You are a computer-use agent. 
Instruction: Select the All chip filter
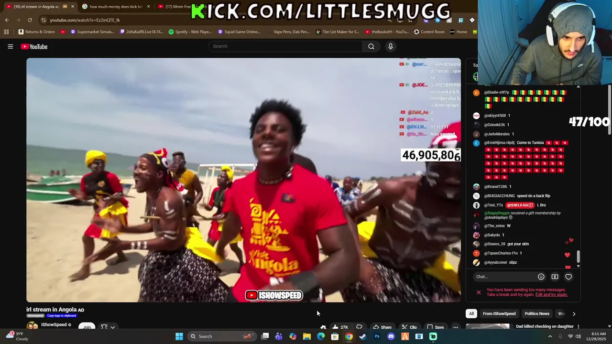pyautogui.click(x=471, y=313)
